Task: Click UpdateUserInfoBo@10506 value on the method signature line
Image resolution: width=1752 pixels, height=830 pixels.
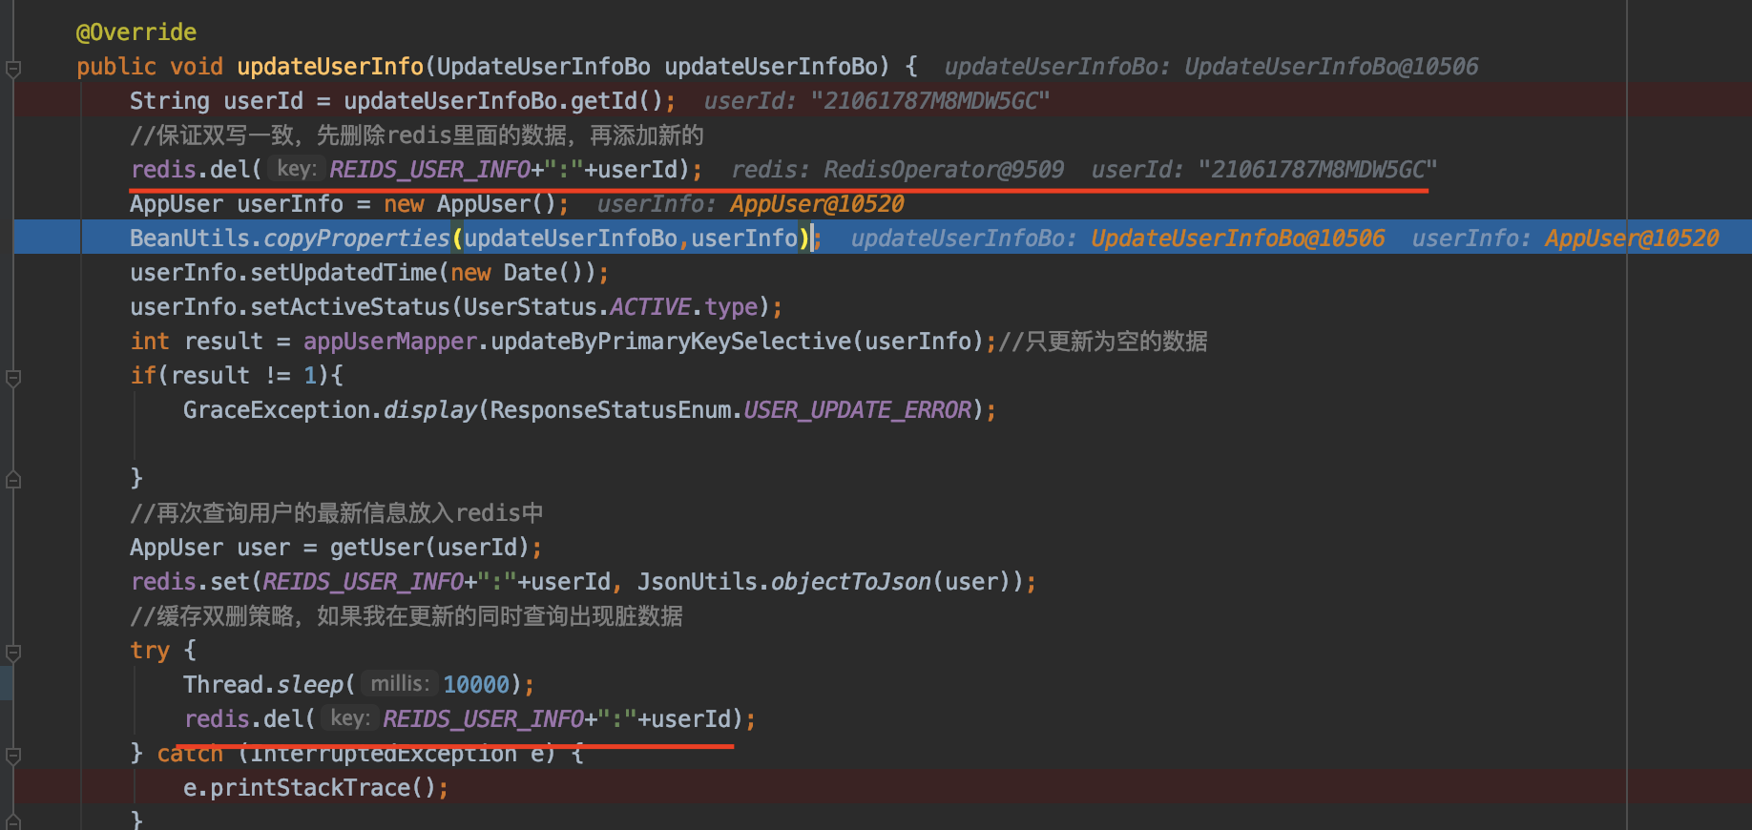Action: tap(1331, 67)
